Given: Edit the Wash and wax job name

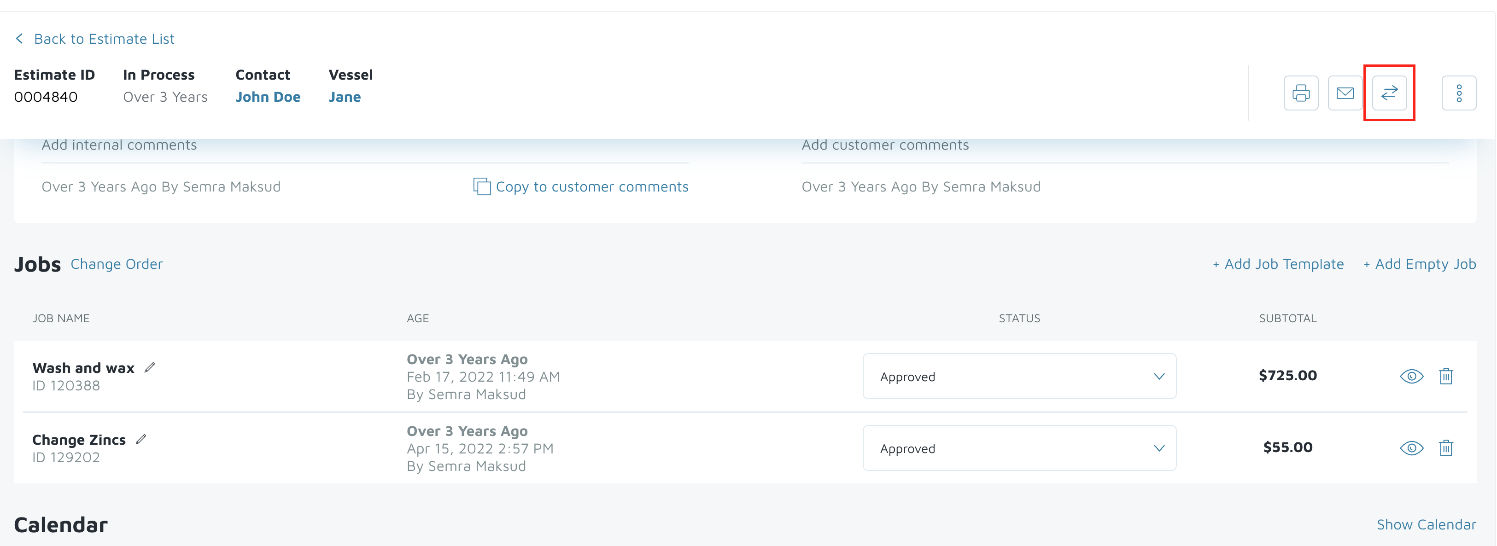Looking at the screenshot, I should click(x=150, y=368).
